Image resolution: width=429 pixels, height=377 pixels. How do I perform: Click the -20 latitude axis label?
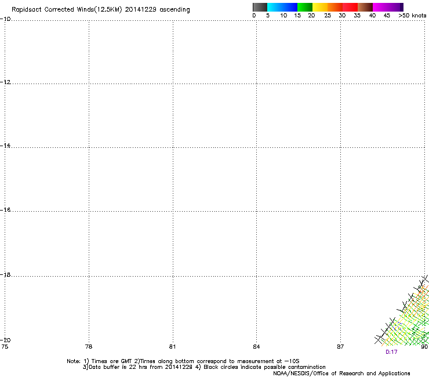(5, 340)
